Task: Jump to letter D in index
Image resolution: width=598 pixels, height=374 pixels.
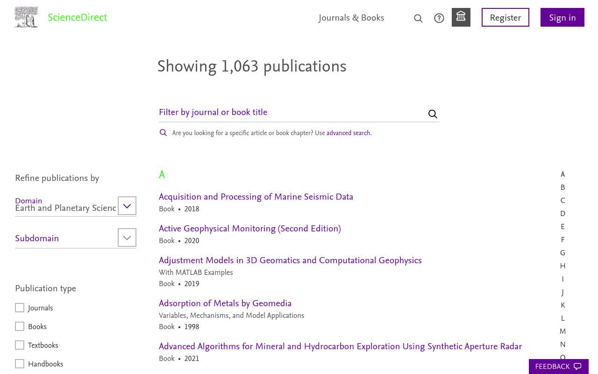Action: click(562, 214)
